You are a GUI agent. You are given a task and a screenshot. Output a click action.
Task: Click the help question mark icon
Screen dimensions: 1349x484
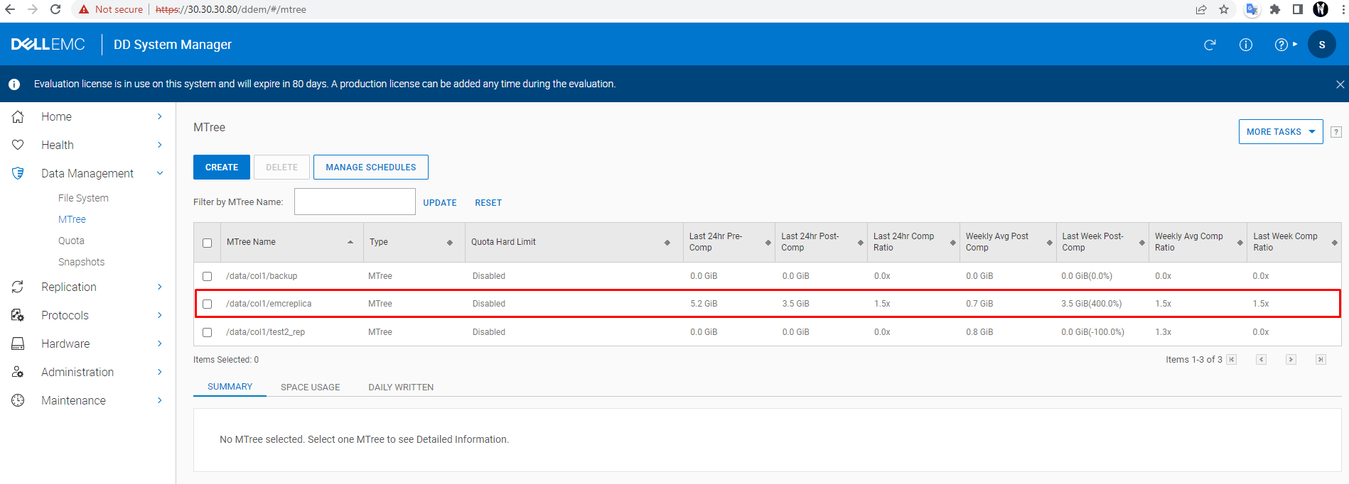point(1281,45)
